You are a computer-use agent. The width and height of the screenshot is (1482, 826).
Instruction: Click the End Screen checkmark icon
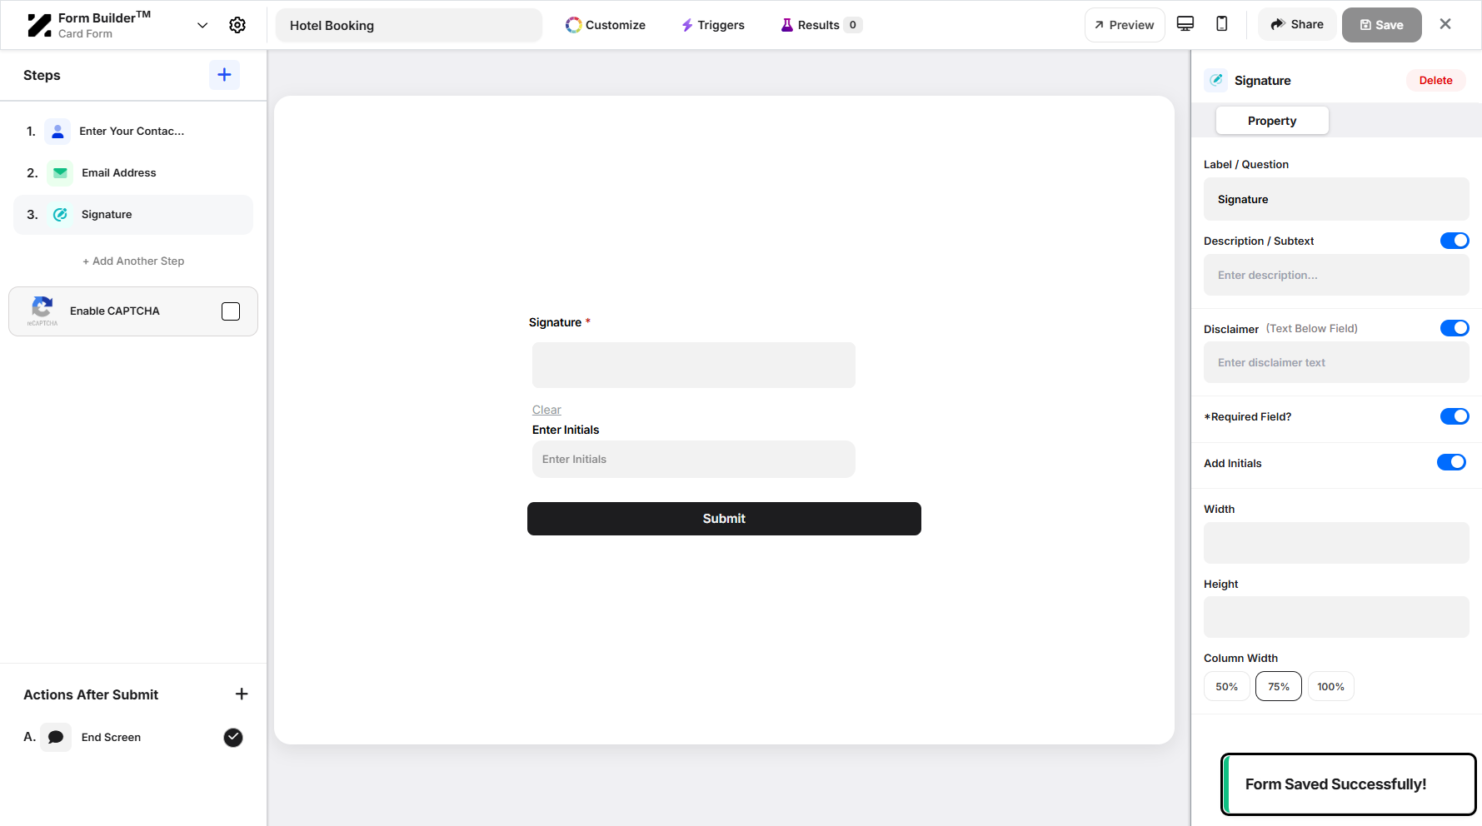(x=233, y=737)
